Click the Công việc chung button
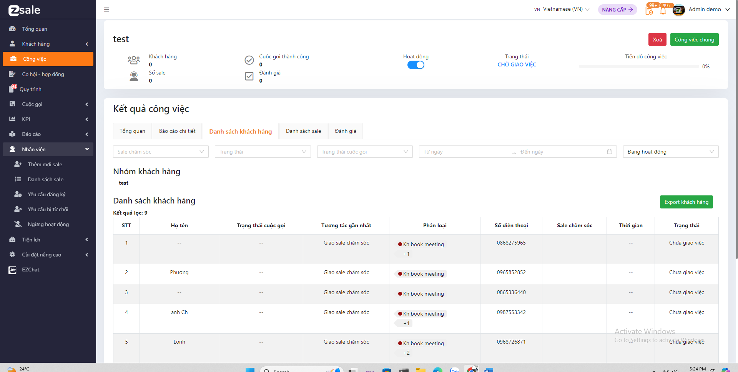 695,40
